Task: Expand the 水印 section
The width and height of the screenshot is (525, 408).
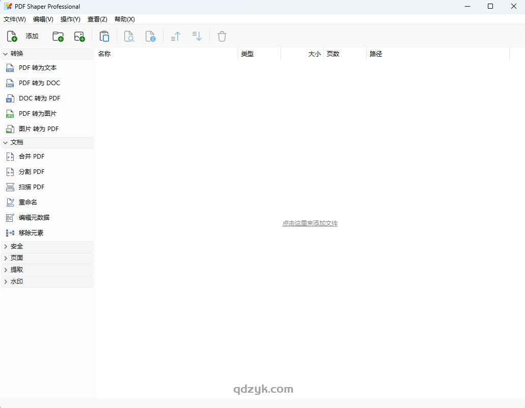Action: click(16, 281)
